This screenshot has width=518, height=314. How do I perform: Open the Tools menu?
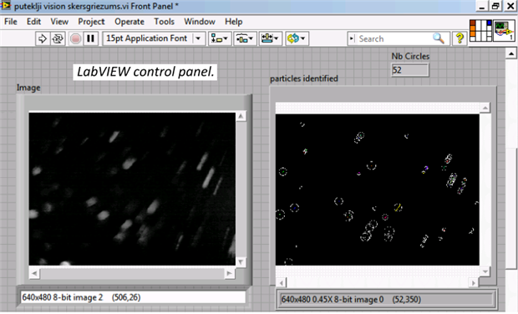164,22
